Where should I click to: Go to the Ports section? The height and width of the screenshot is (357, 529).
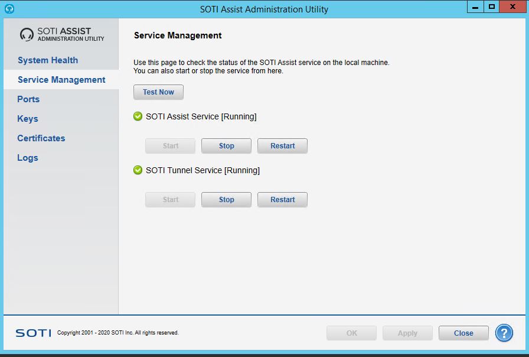click(x=28, y=99)
